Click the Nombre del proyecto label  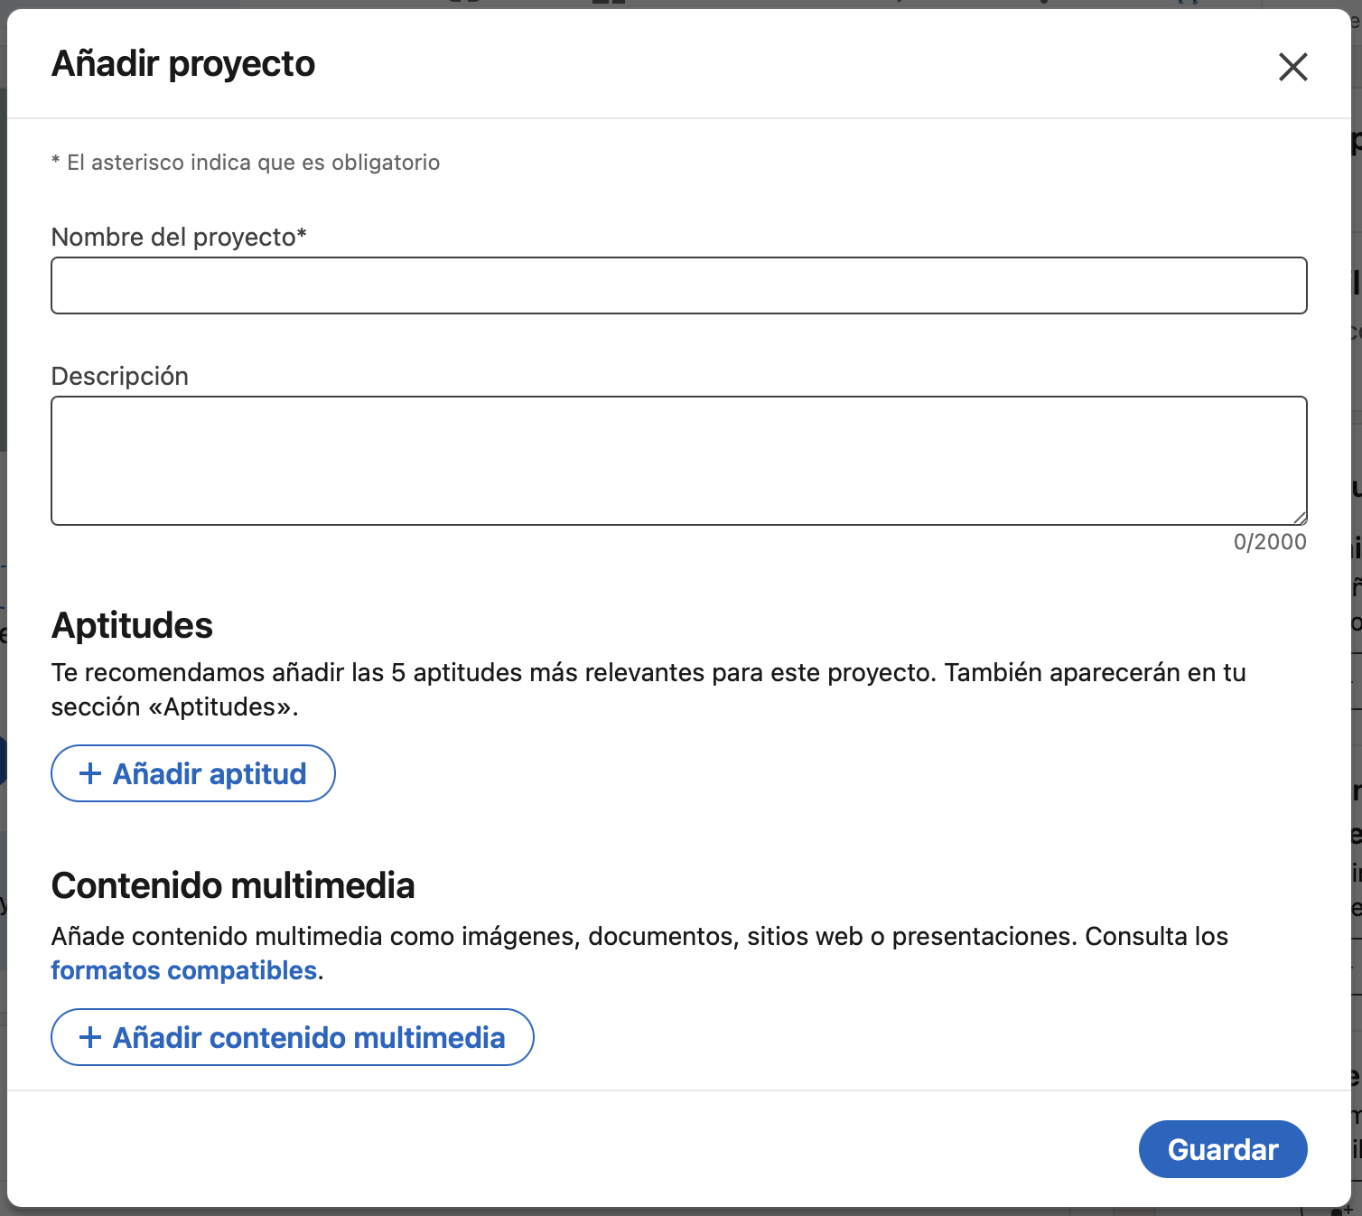point(179,237)
